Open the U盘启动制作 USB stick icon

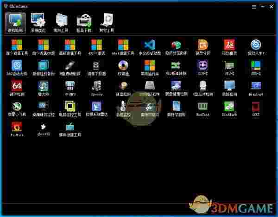click(70, 65)
